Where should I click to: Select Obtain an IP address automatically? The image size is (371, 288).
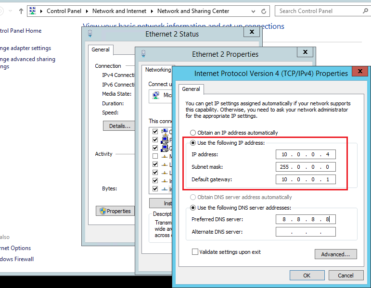point(193,133)
